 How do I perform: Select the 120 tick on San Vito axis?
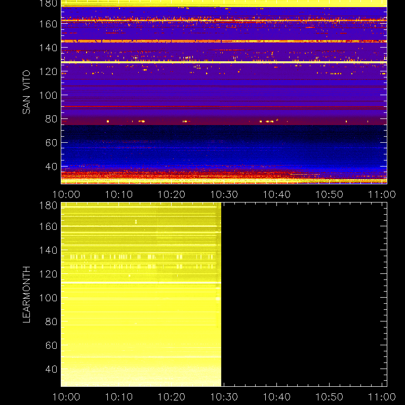pyautogui.click(x=48, y=71)
